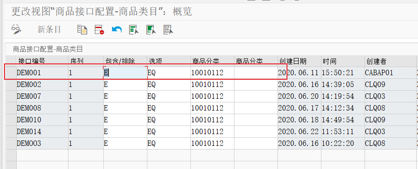The width and height of the screenshot is (418, 169).
Task: Click the DEM014 interface number cell
Action: (42, 131)
